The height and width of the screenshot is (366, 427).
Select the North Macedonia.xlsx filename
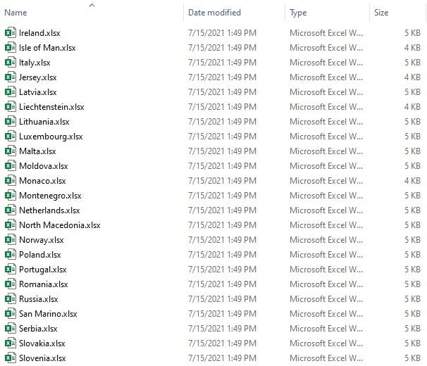click(x=60, y=225)
